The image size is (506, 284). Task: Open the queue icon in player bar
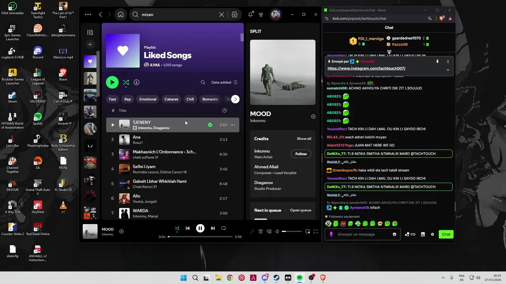tap(261, 232)
